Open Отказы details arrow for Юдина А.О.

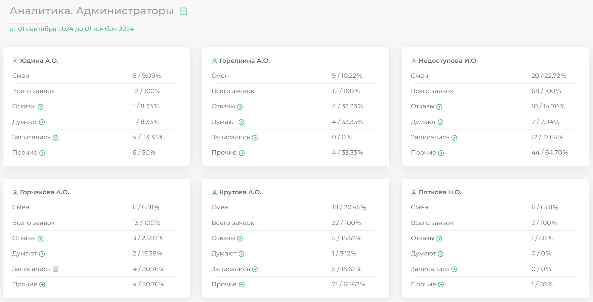pyautogui.click(x=41, y=107)
